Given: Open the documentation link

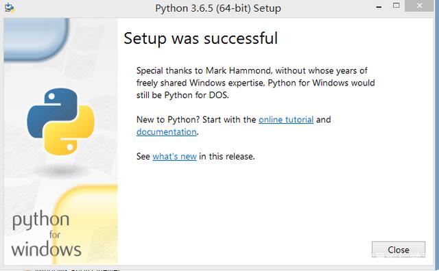Looking at the screenshot, I should (166, 132).
